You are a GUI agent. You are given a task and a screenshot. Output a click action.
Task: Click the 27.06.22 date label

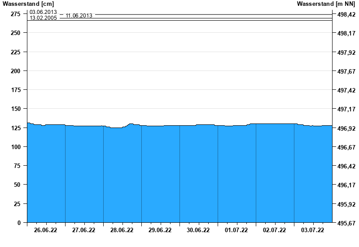click(x=84, y=230)
